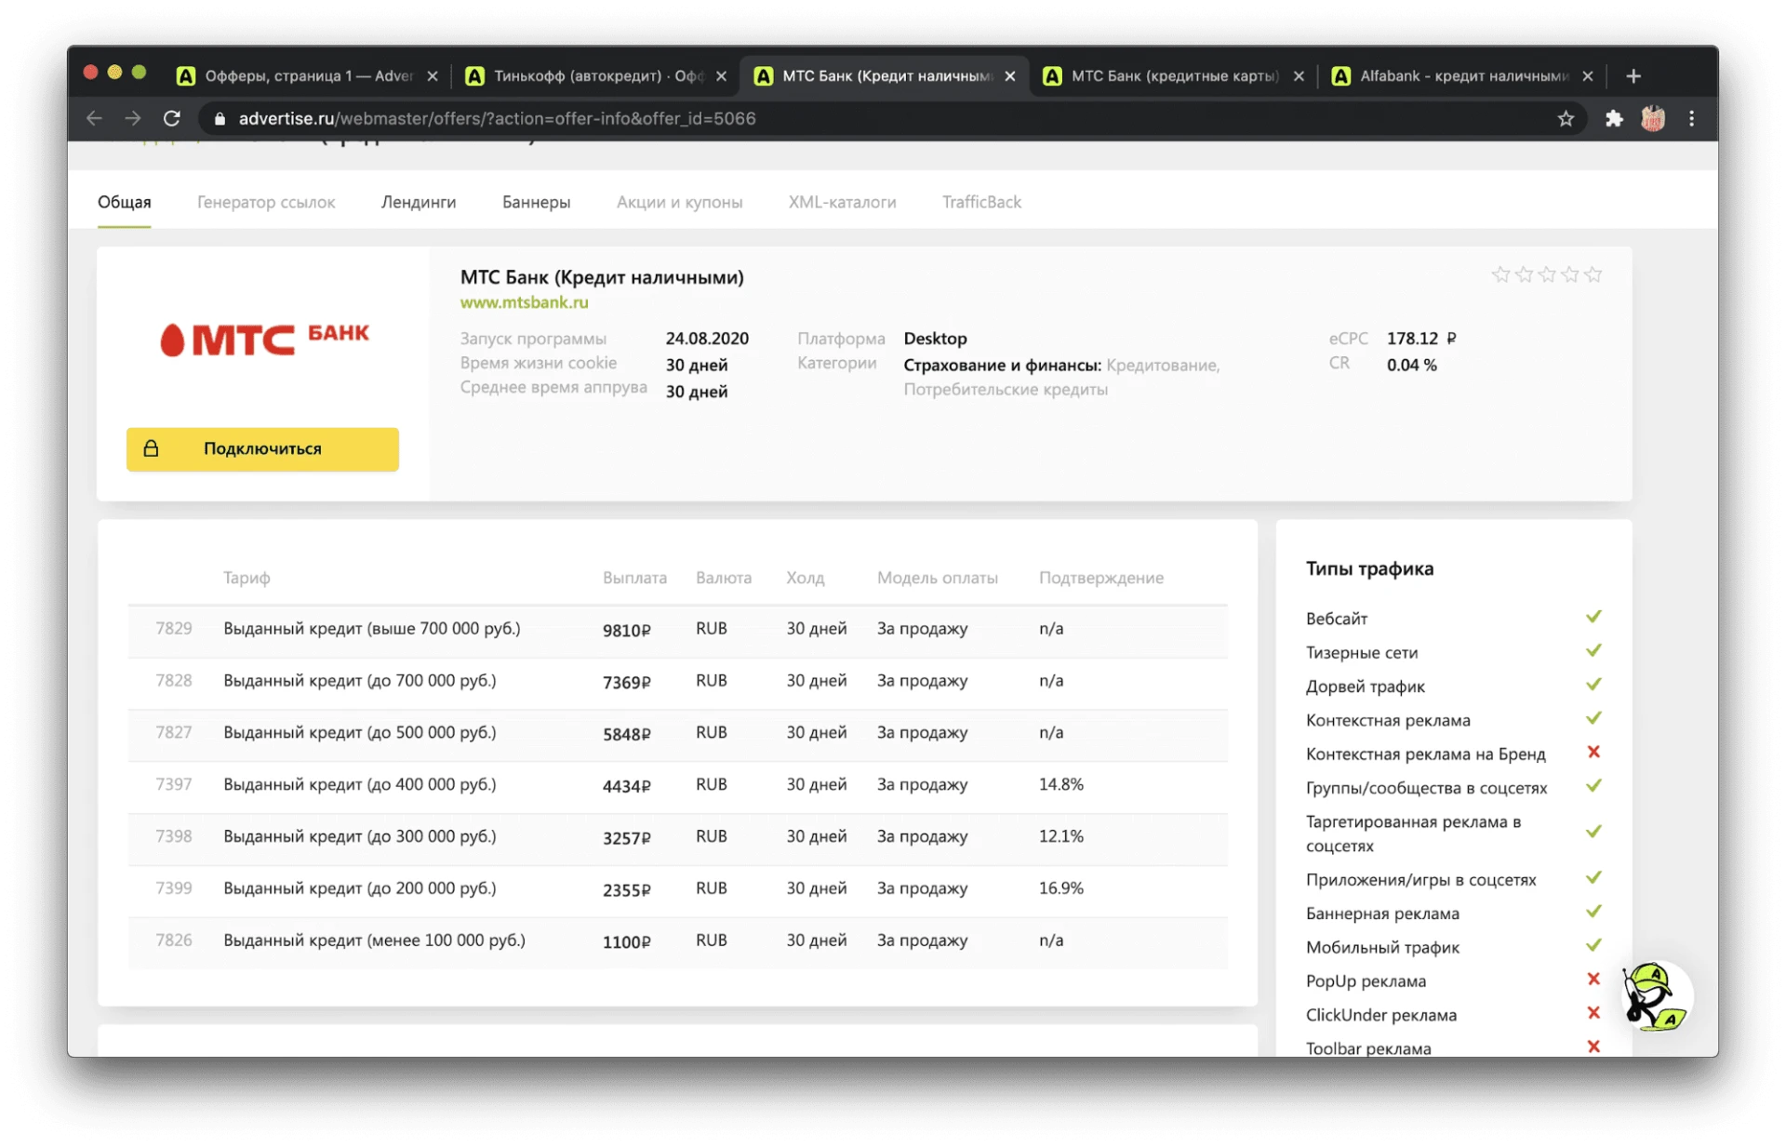Open the XML-каталоги tab
The image size is (1786, 1147).
[843, 202]
